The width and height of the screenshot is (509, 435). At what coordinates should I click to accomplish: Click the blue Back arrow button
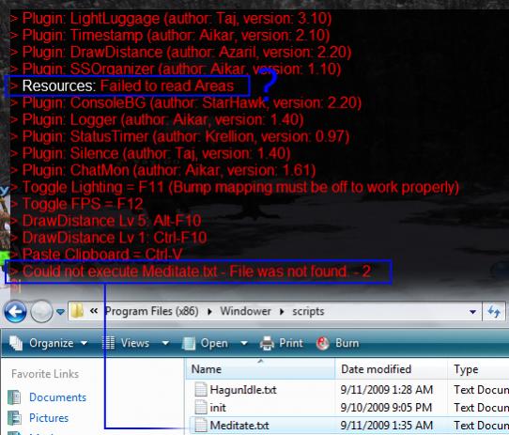15,312
